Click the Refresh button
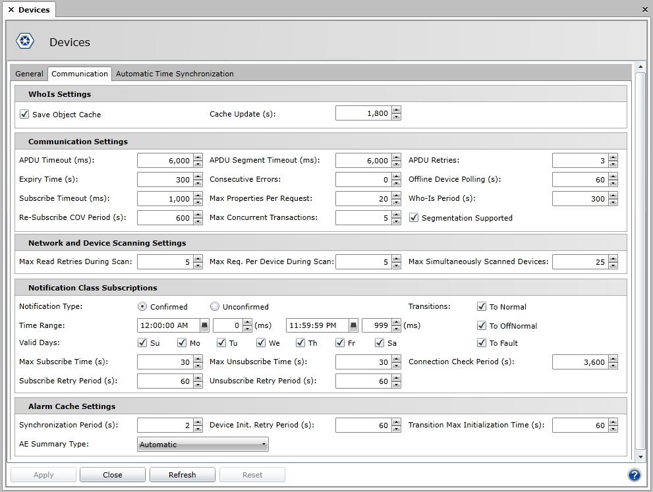653x492 pixels. [183, 475]
